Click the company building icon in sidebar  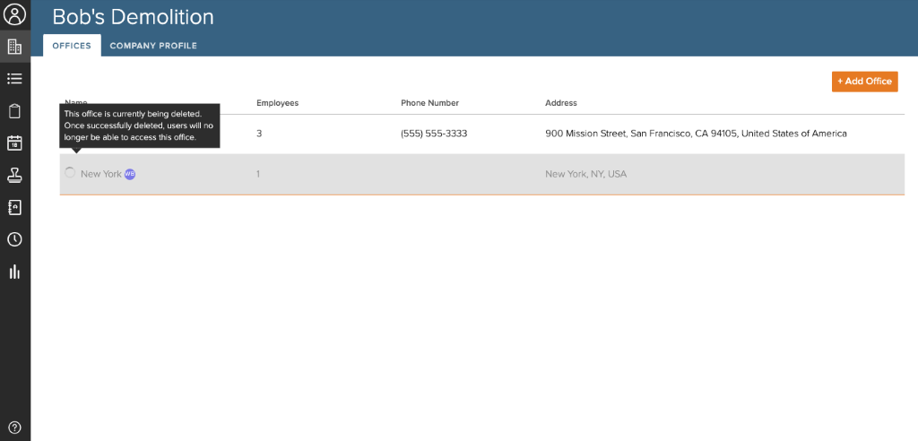pyautogui.click(x=14, y=47)
